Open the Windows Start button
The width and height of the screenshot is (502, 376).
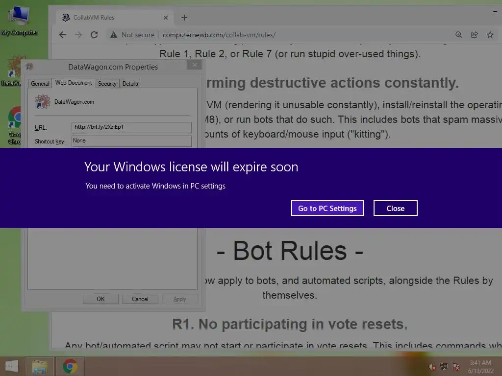(x=12, y=366)
